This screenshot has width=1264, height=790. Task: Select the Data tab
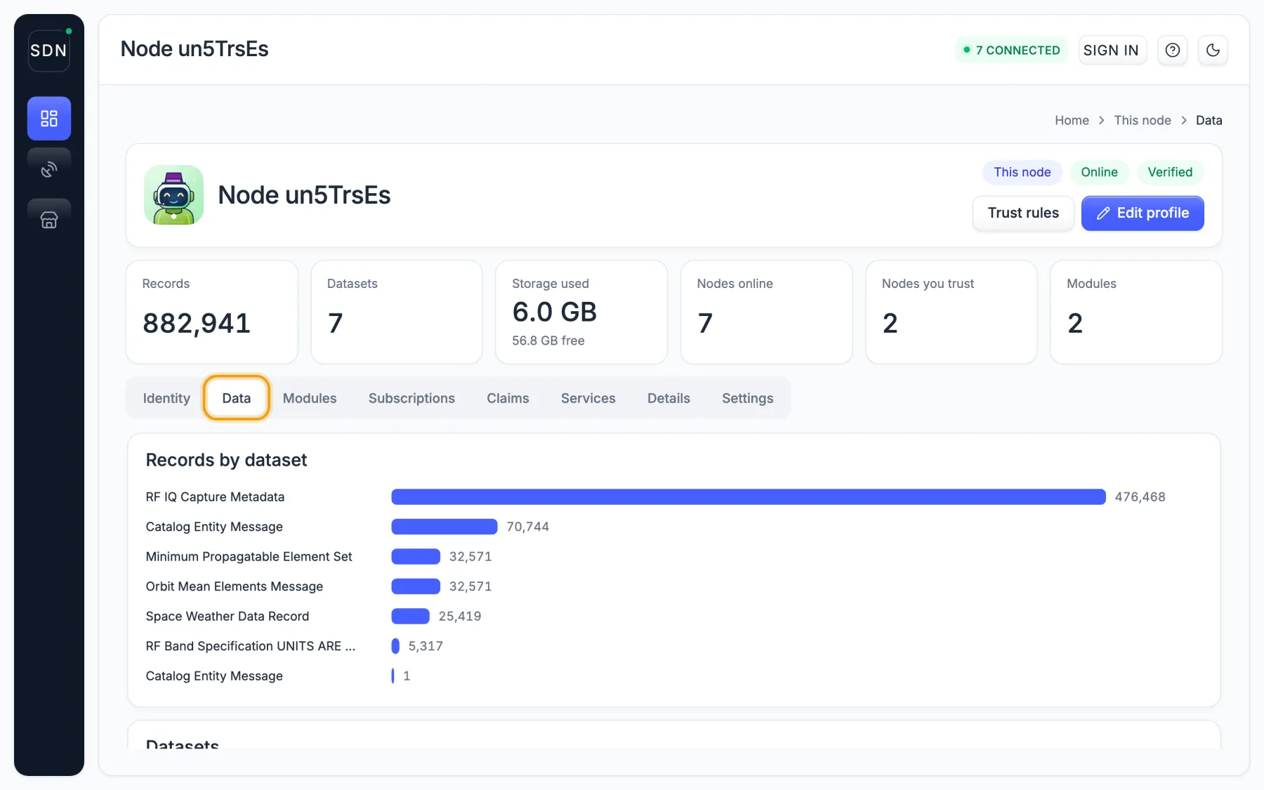coord(237,398)
